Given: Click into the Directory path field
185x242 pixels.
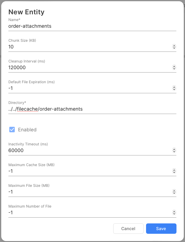Looking at the screenshot, I should pos(91,109).
